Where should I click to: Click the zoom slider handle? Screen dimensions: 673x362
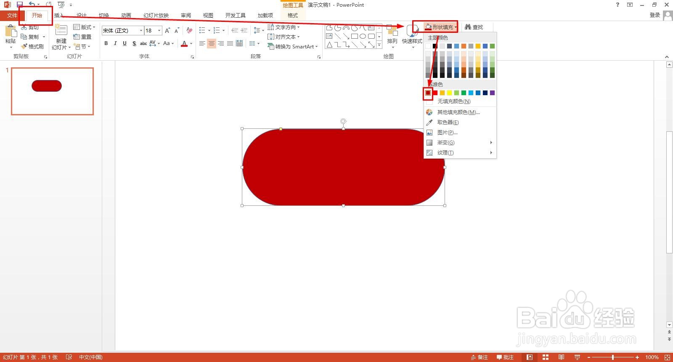pyautogui.click(x=613, y=357)
